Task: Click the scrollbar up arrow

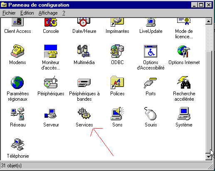Action: (209, 21)
